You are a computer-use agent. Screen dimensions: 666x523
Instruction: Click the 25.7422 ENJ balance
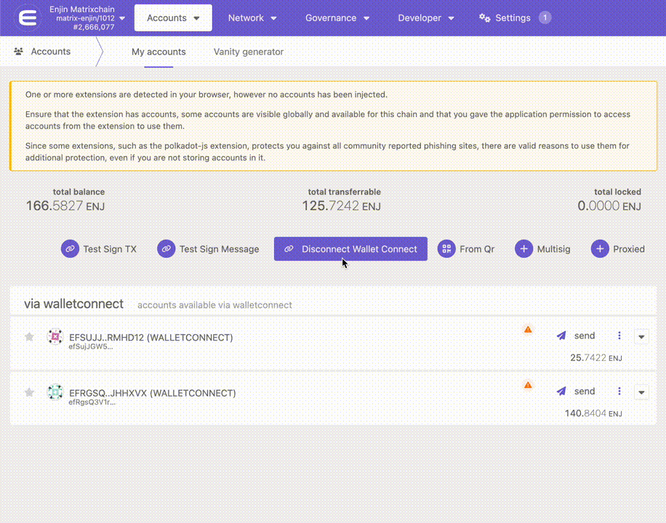pos(596,358)
